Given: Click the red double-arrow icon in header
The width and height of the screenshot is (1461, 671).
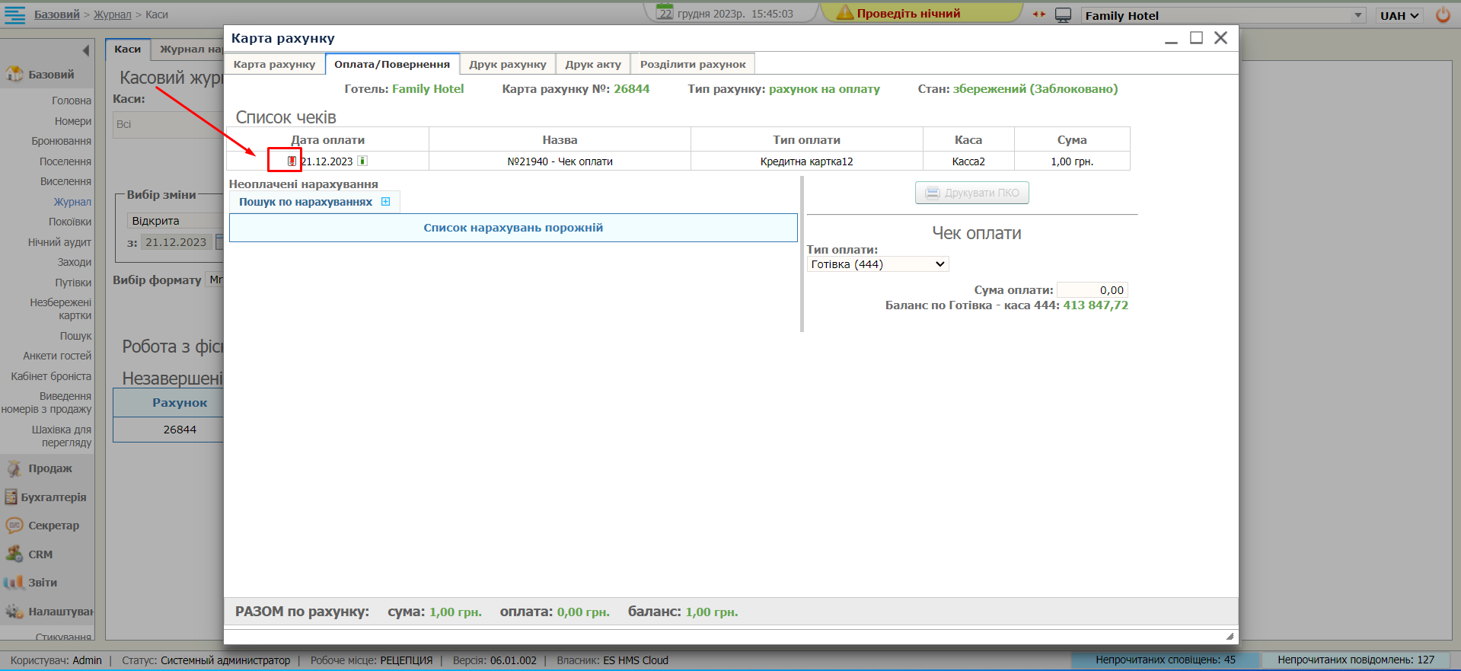Looking at the screenshot, I should click(1039, 14).
